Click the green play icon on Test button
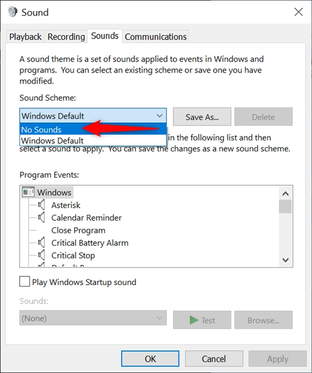 click(x=194, y=320)
